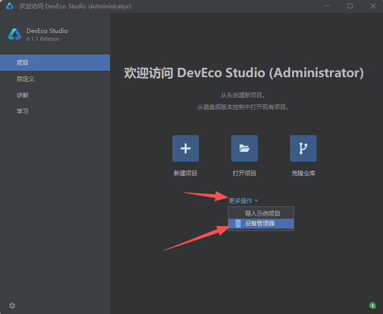
Task: Click the 6.1.1 Release version text
Action: [x=43, y=39]
